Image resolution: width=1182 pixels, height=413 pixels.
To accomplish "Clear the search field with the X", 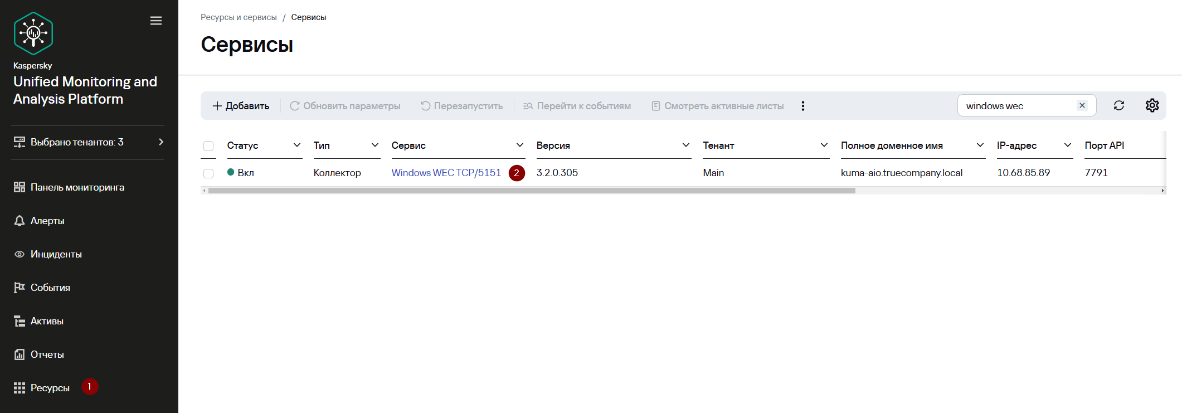I will point(1082,105).
